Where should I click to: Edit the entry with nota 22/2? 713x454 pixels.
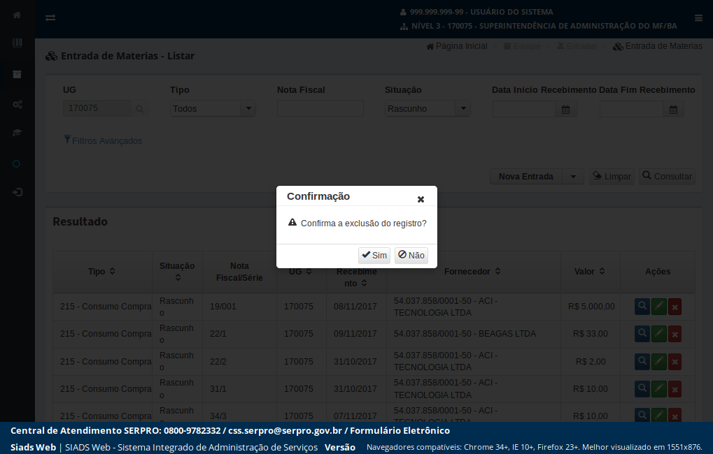659,362
